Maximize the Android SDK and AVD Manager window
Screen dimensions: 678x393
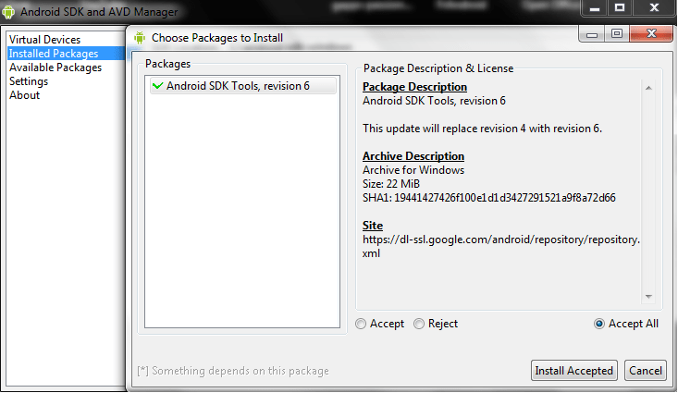click(x=621, y=7)
